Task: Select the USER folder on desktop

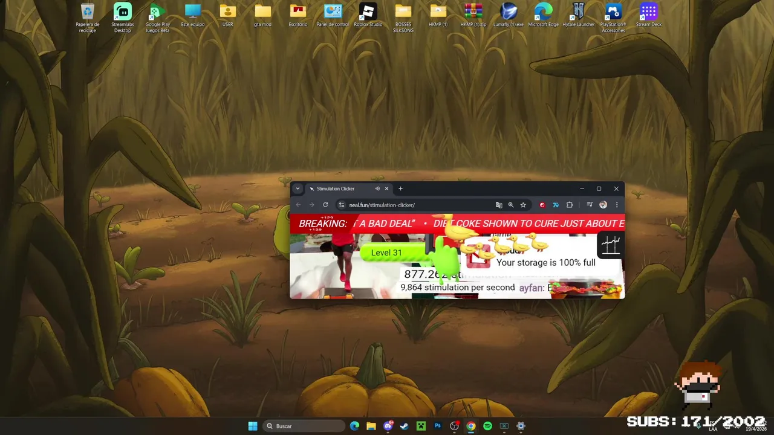Action: pyautogui.click(x=228, y=15)
